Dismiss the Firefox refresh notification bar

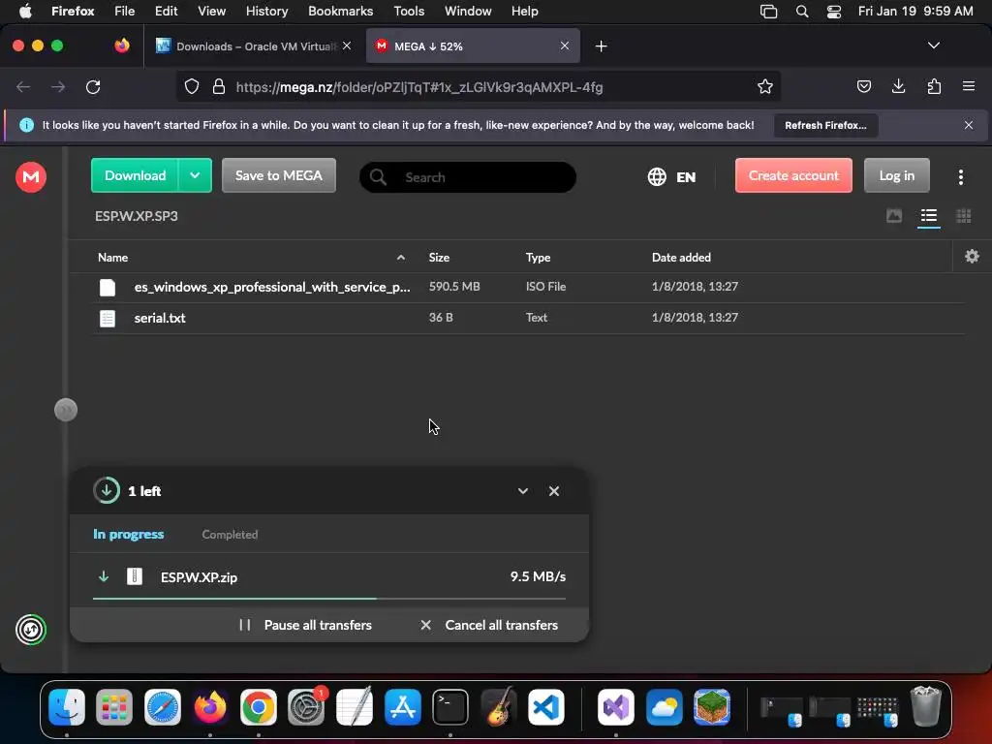pos(969,125)
